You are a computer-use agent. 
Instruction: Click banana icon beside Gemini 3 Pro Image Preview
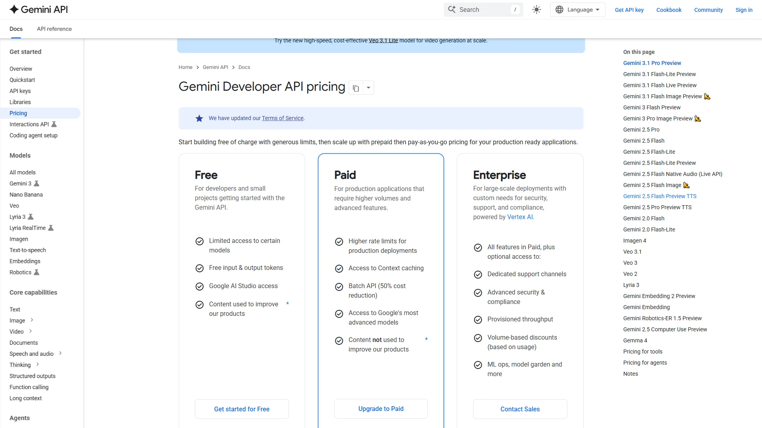click(x=698, y=118)
